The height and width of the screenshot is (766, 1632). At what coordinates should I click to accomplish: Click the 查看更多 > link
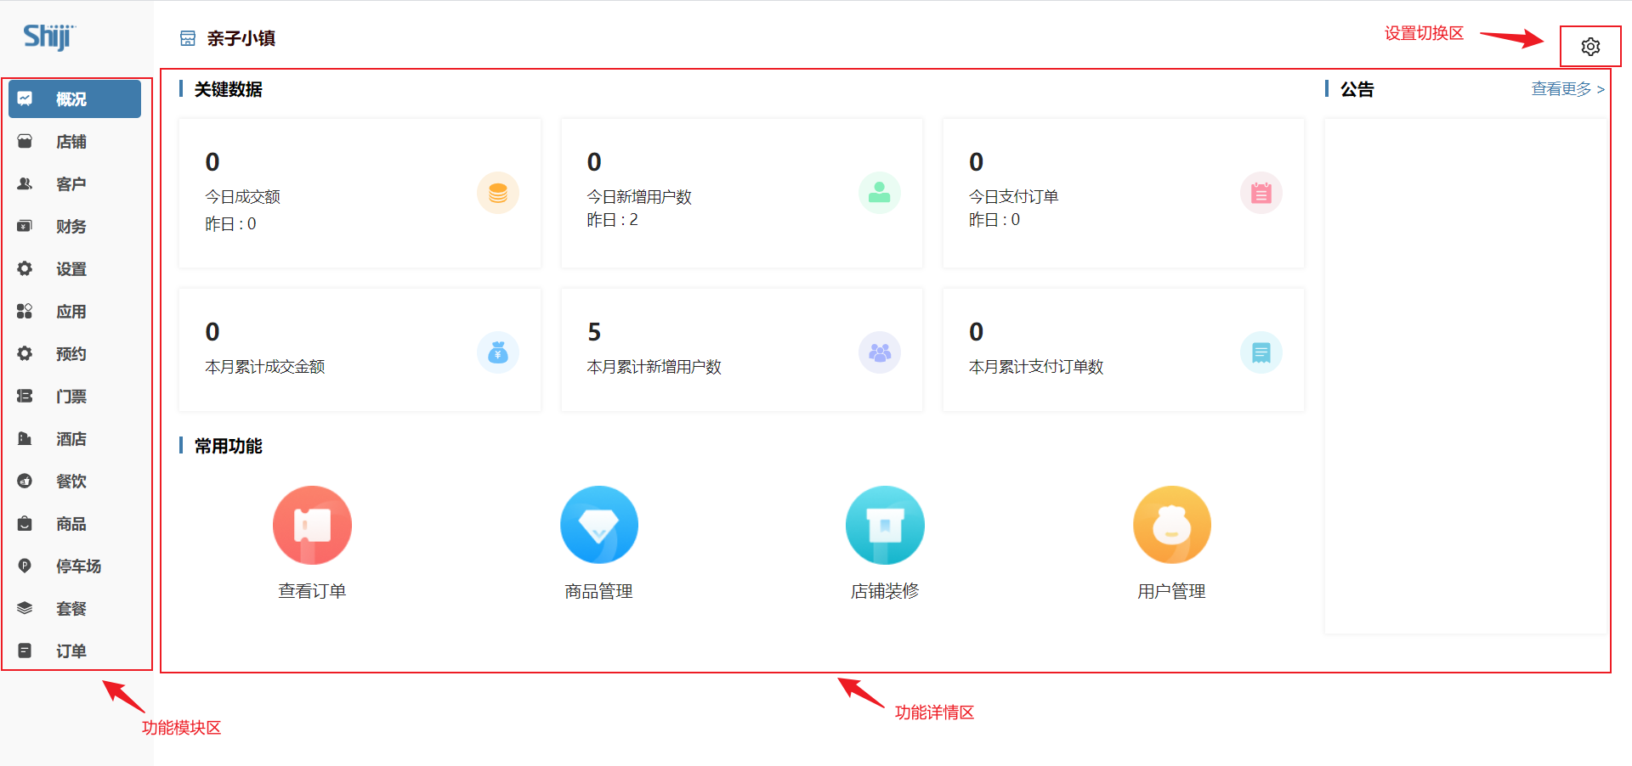click(x=1568, y=89)
